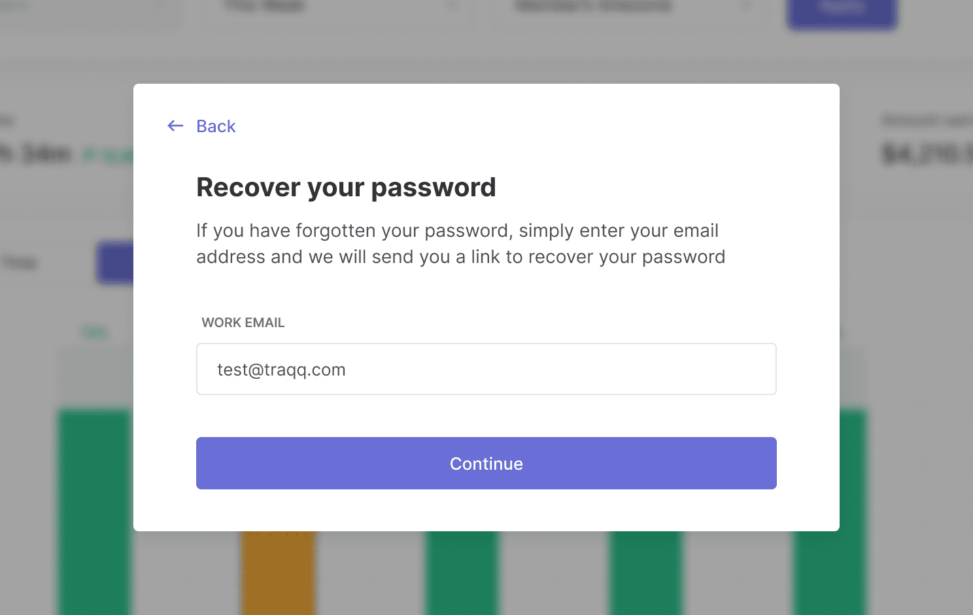973x615 pixels.
Task: Click the blurred time total on the left
Action: [35, 154]
